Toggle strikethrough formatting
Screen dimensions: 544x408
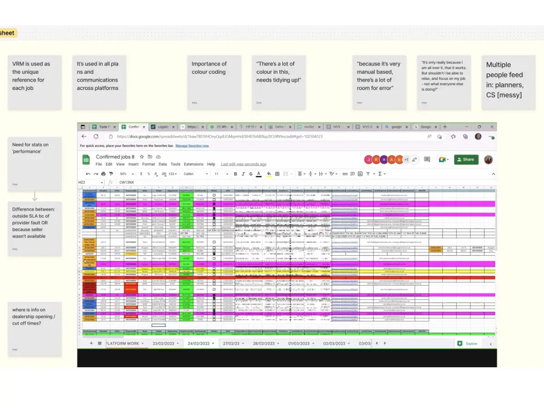pos(251,174)
